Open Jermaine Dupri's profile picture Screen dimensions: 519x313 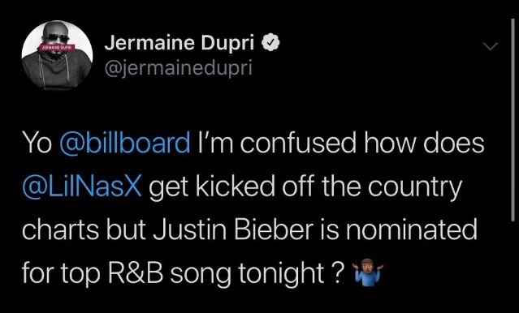coord(57,55)
